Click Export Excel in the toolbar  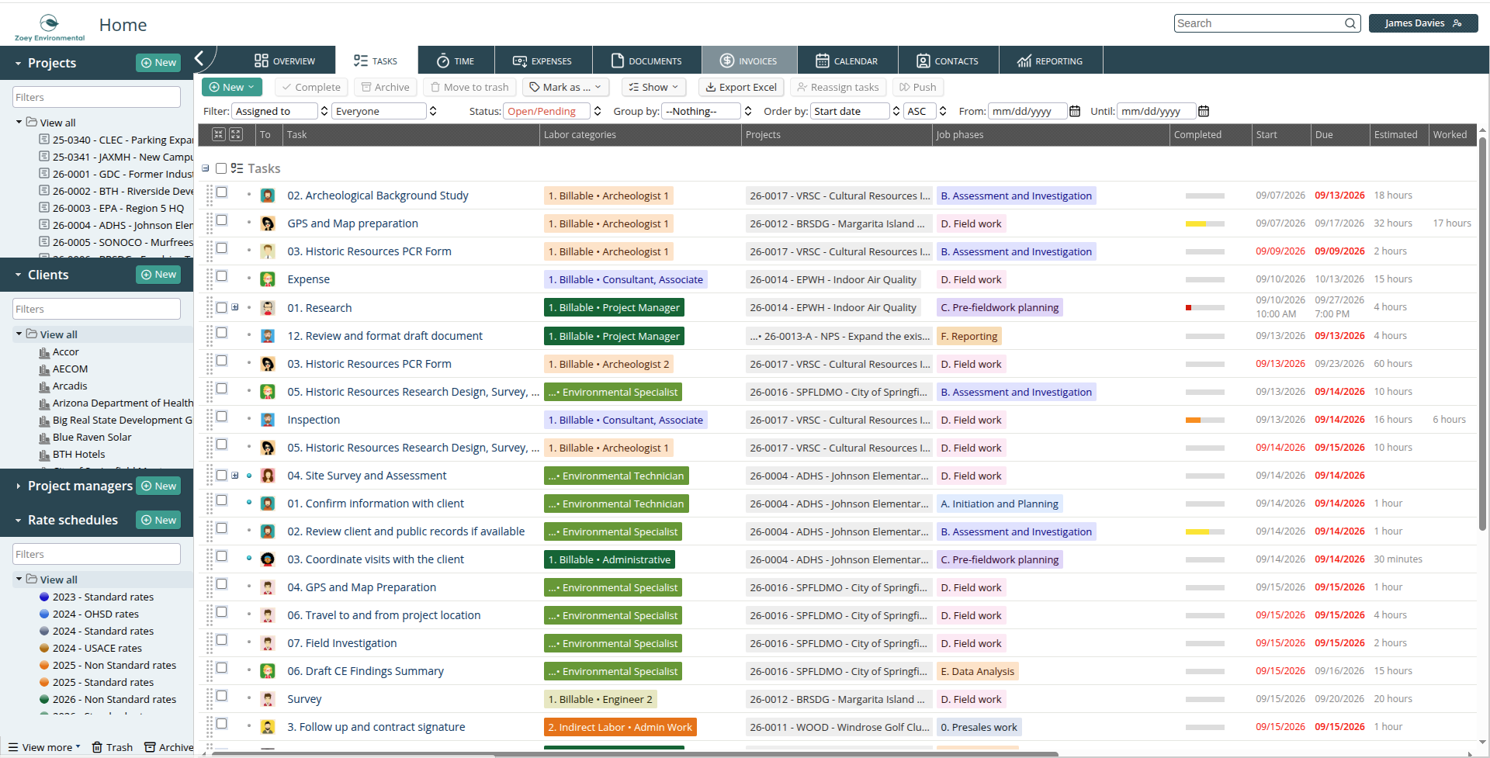(x=741, y=87)
